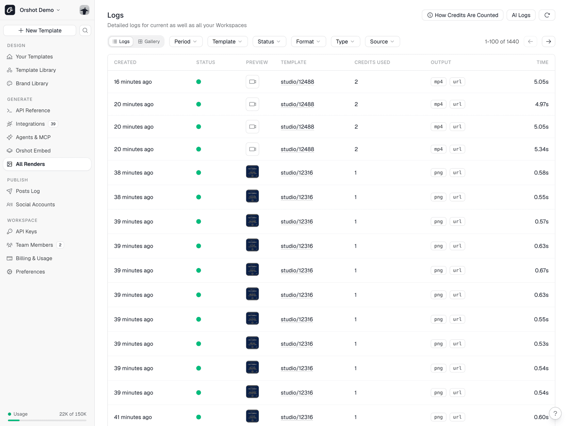Image resolution: width=568 pixels, height=426 pixels.
Task: Go to next page with right arrow
Action: (548, 42)
